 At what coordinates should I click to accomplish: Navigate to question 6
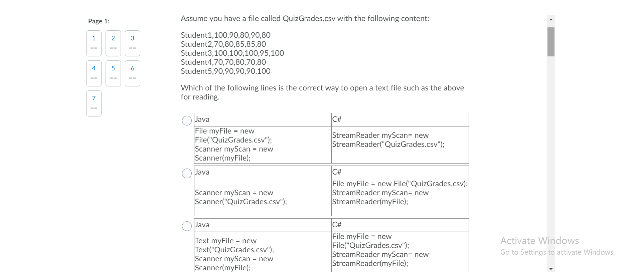pos(132,73)
